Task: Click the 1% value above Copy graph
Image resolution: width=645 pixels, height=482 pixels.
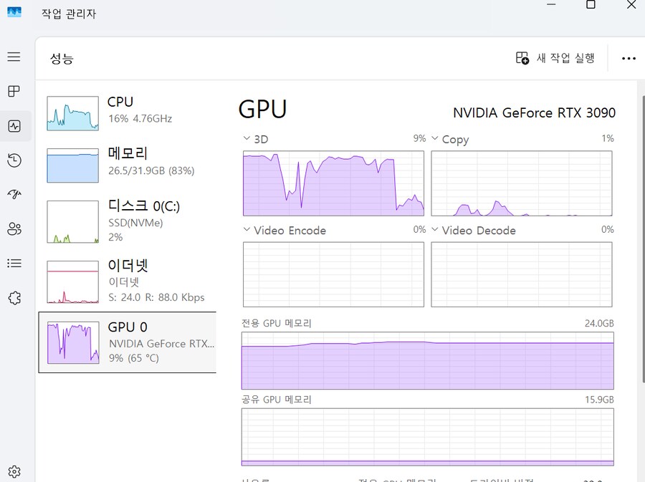Action: click(x=608, y=138)
